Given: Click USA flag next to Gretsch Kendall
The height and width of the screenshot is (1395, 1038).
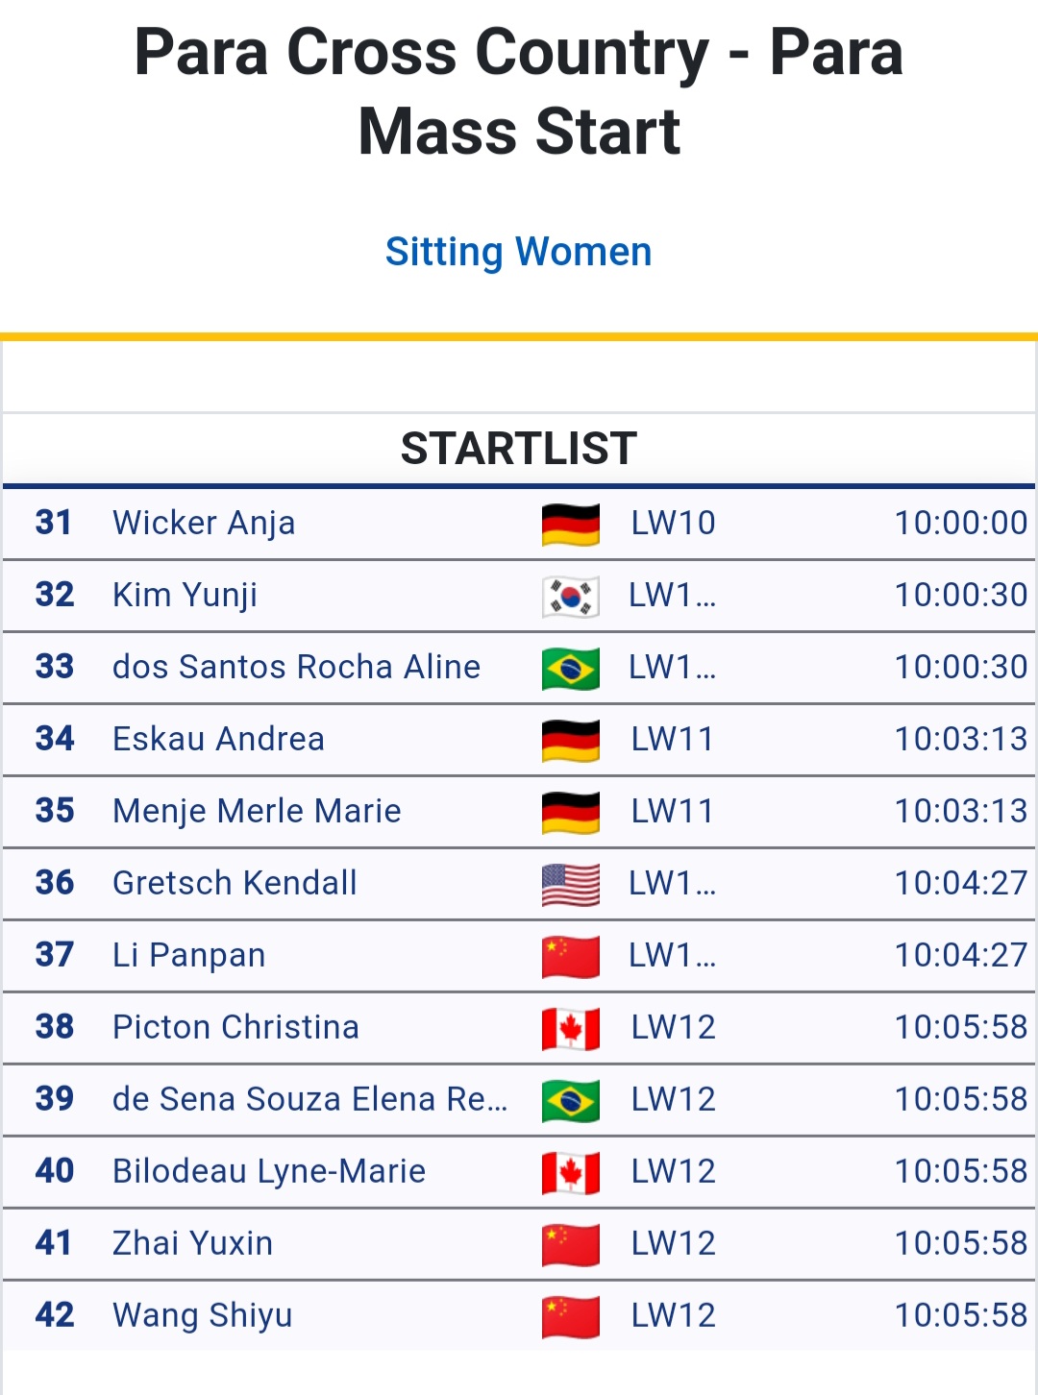Looking at the screenshot, I should point(571,885).
